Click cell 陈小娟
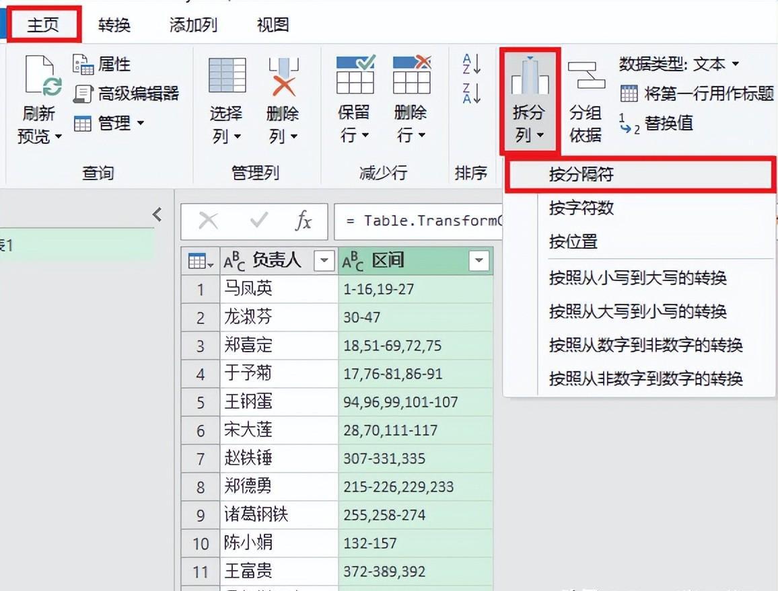 279,543
